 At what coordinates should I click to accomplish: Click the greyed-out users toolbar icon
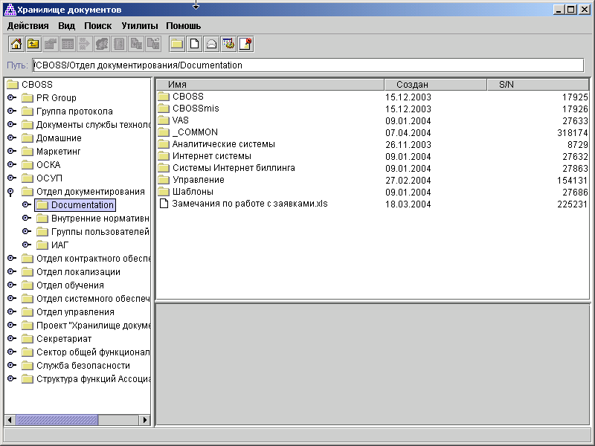(x=102, y=44)
